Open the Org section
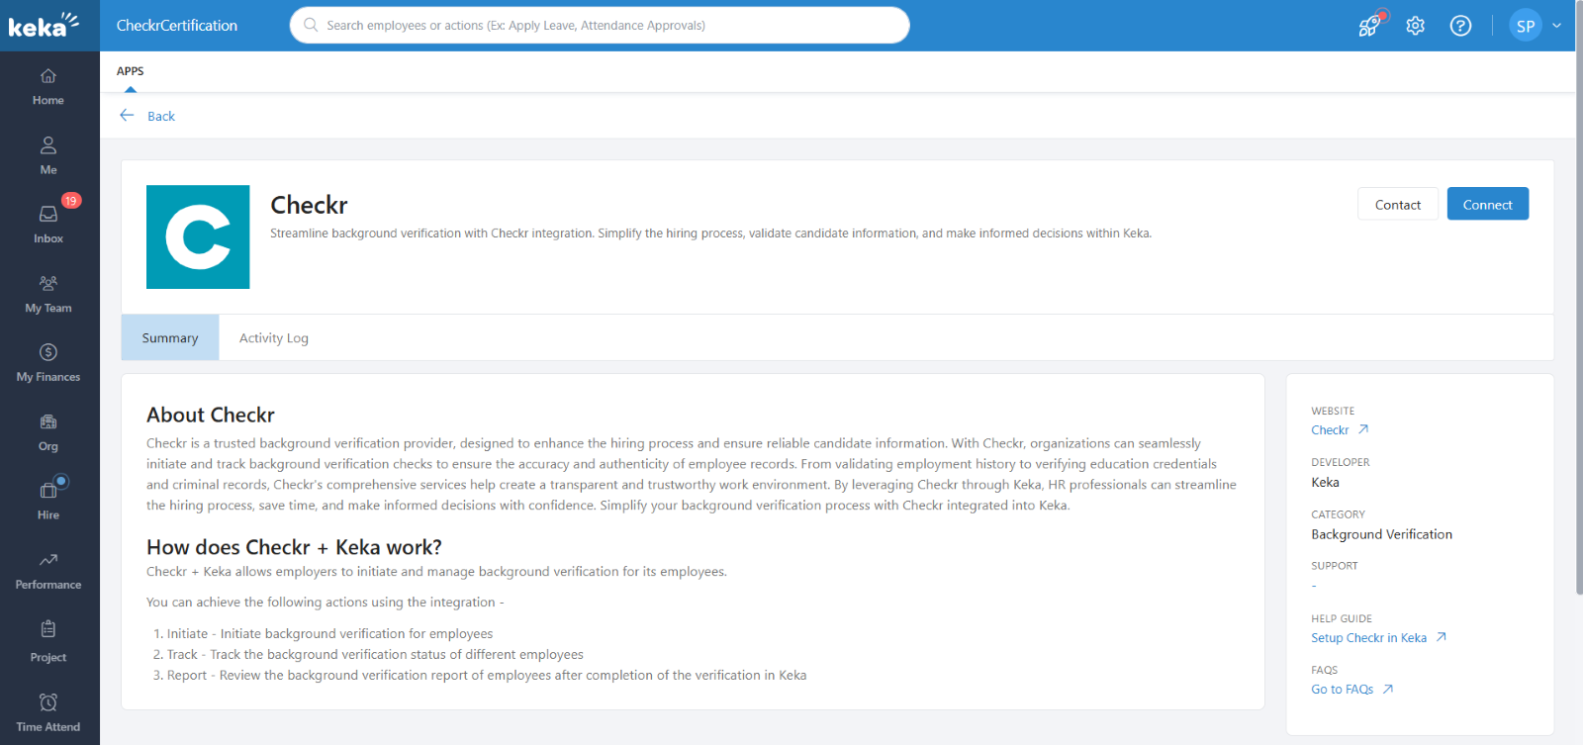 [x=48, y=432]
